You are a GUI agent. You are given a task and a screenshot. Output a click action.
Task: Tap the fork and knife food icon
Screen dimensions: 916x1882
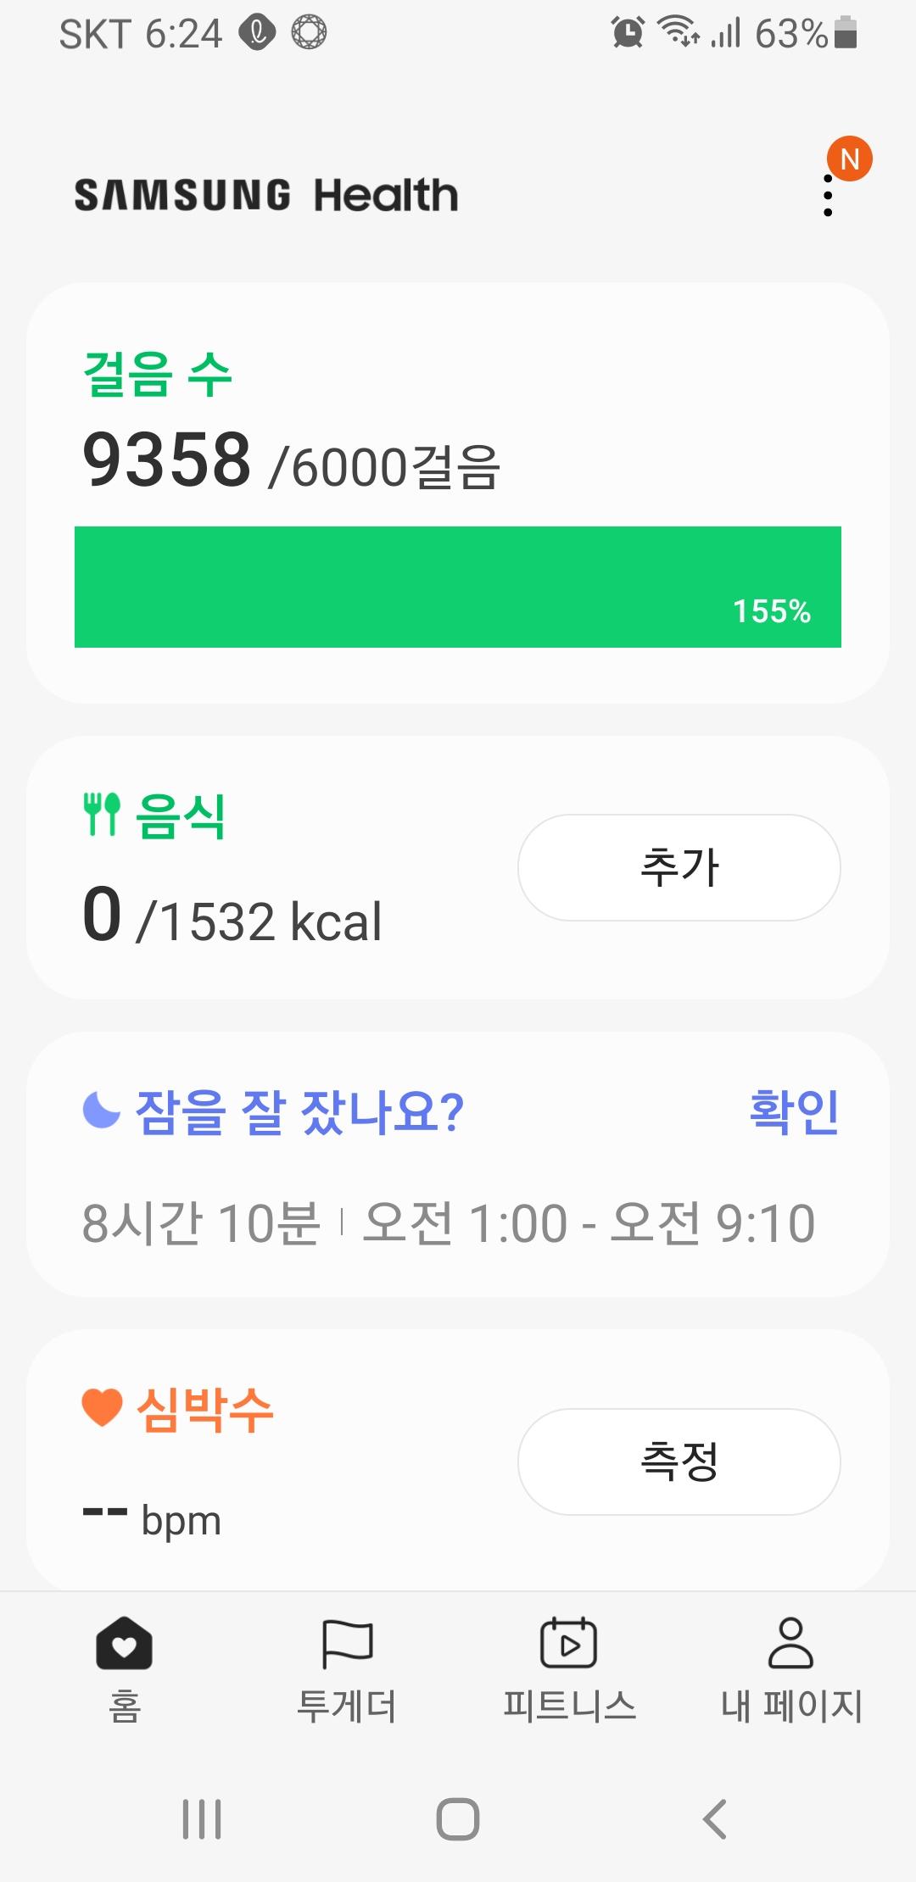(x=102, y=815)
